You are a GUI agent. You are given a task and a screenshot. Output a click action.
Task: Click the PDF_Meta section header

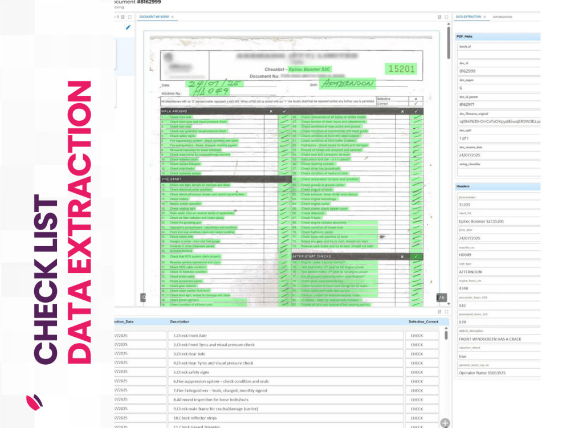pos(498,36)
